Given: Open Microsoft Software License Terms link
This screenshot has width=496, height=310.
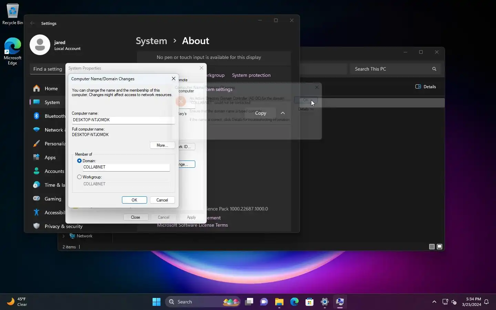Looking at the screenshot, I should [x=193, y=225].
